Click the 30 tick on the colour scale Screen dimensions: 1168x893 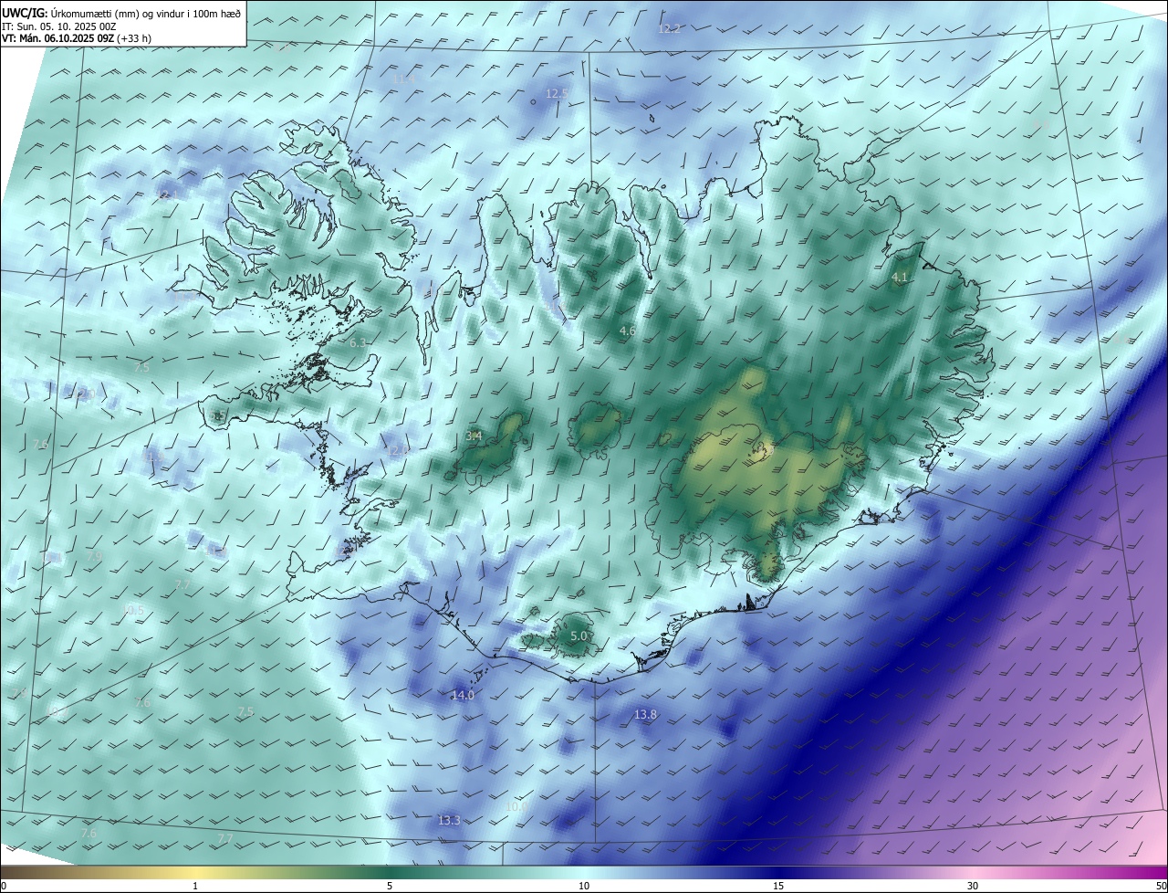973,887
